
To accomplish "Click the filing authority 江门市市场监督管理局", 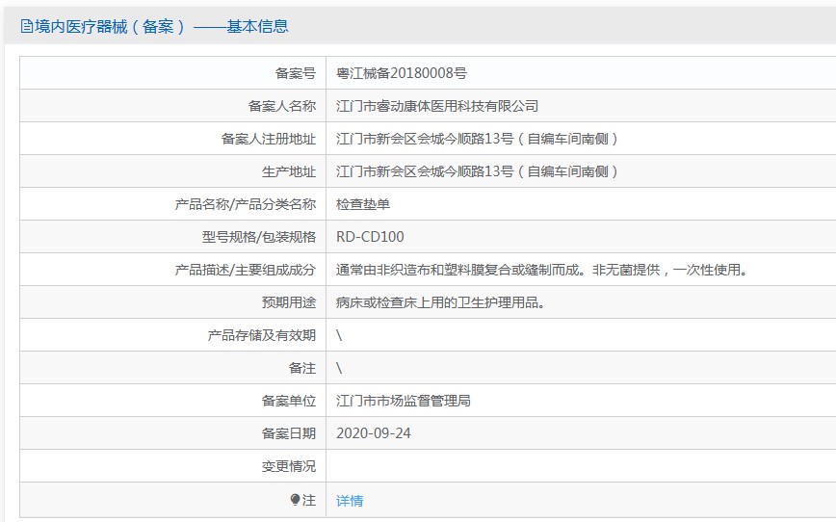I will (404, 401).
